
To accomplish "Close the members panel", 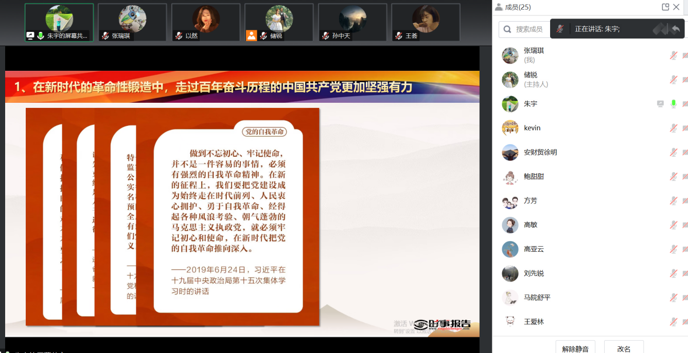I will click(x=677, y=7).
